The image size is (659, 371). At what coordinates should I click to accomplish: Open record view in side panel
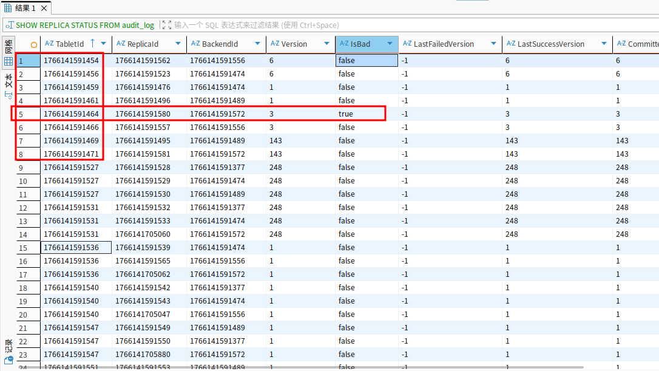pyautogui.click(x=8, y=352)
